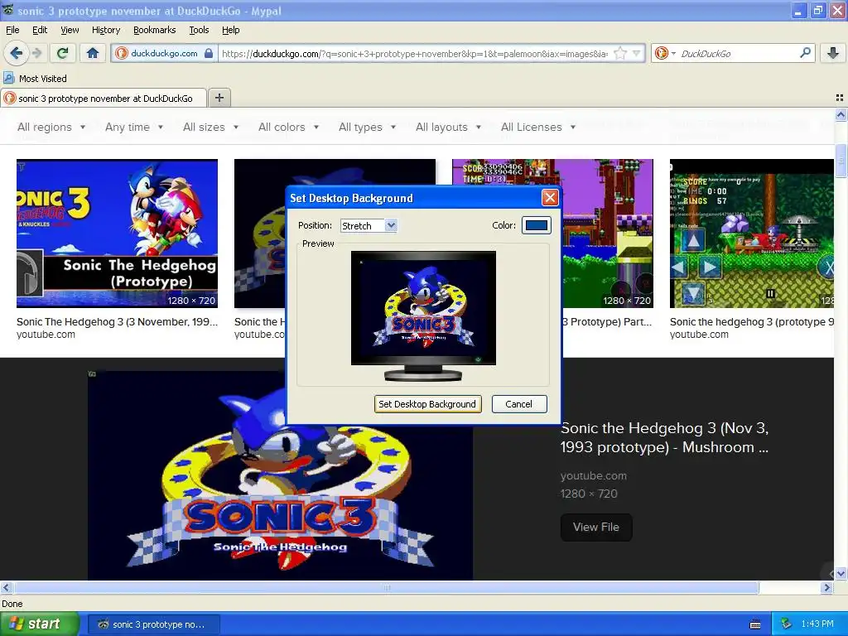
Task: Click the system tray notification icon beside clock
Action: (787, 624)
